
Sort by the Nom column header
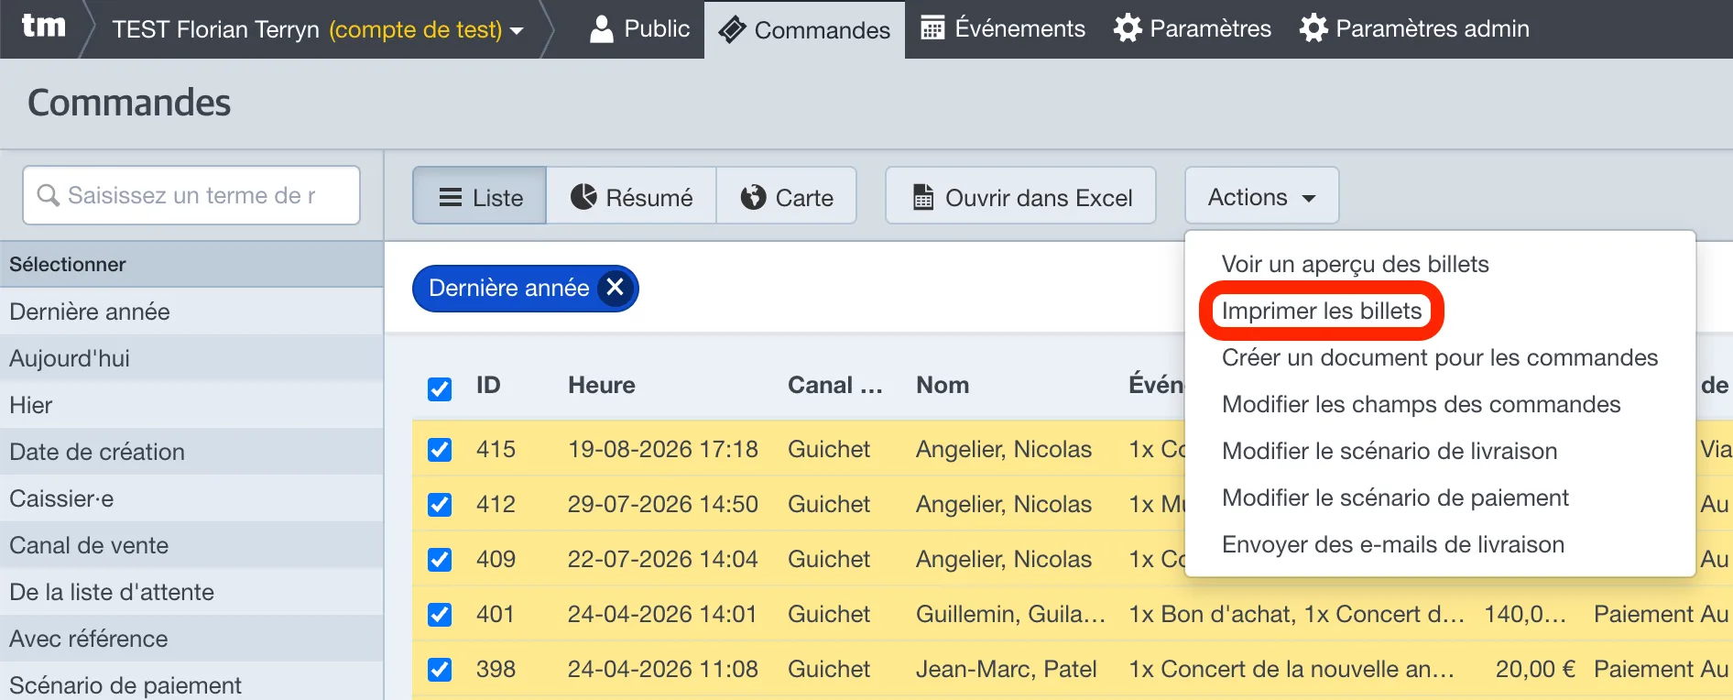[943, 385]
